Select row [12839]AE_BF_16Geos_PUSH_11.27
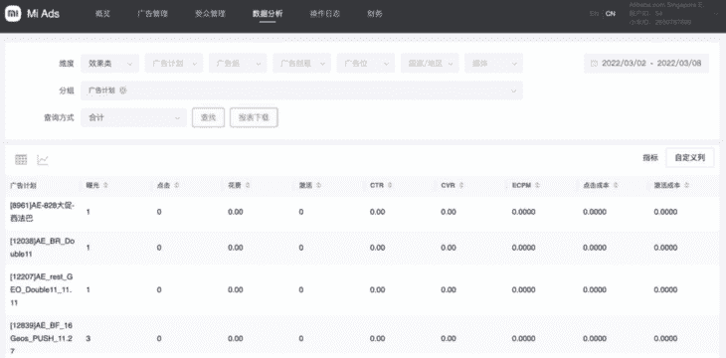This screenshot has height=358, width=726. pos(363,338)
